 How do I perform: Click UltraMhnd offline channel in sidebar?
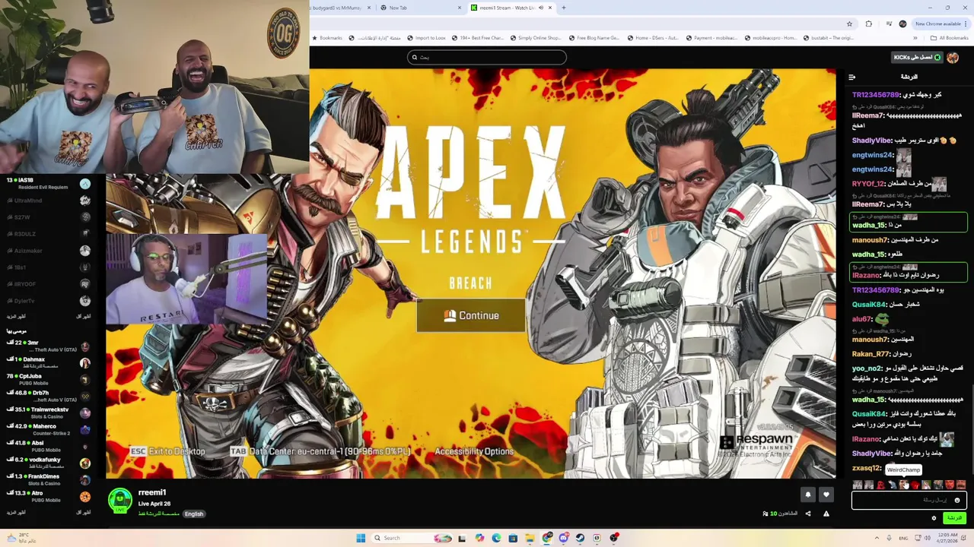tap(48, 201)
